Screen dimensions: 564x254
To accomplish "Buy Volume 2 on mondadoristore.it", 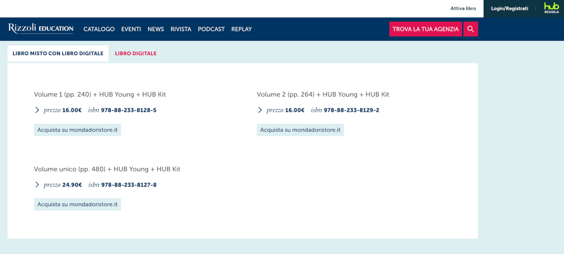I will point(300,130).
